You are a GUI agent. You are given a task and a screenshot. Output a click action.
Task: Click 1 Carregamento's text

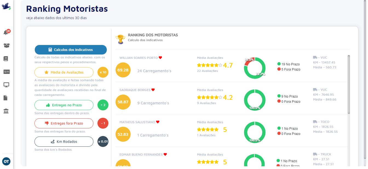tap(153, 135)
